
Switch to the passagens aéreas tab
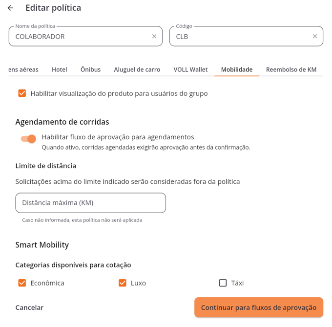pos(23,69)
